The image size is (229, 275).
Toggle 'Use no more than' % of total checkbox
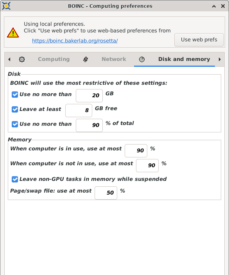point(15,124)
